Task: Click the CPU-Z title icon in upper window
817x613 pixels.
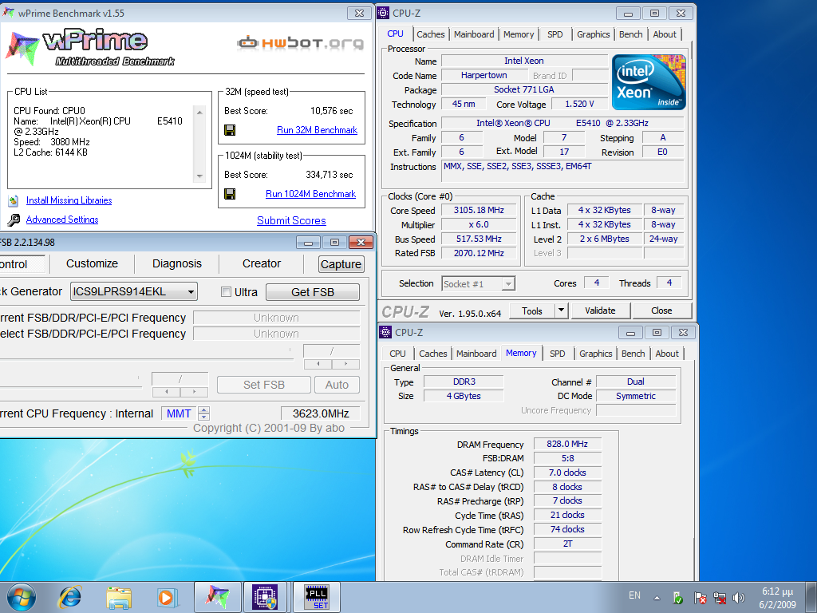Action: click(383, 13)
